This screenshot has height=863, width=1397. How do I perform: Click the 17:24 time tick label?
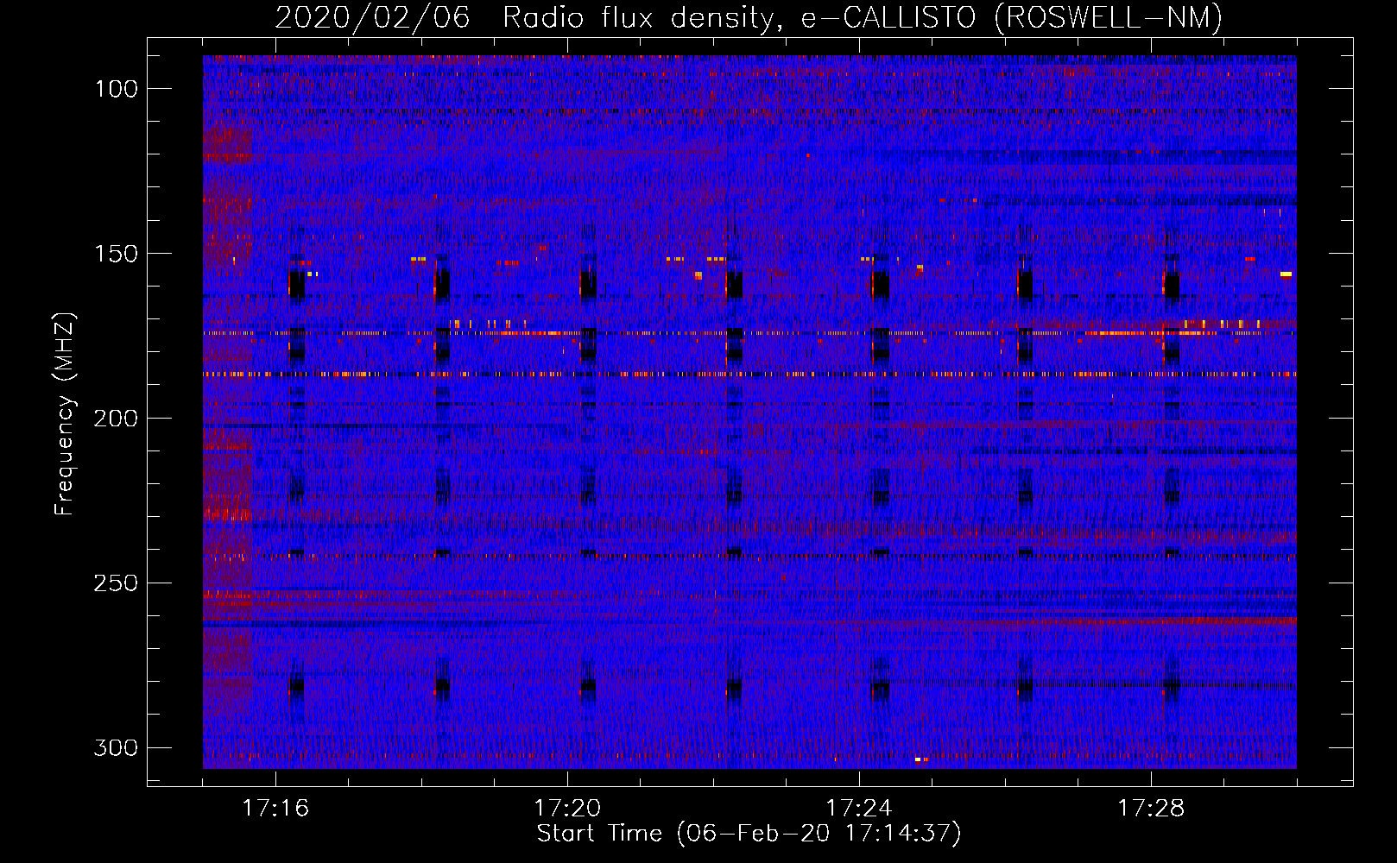click(859, 809)
